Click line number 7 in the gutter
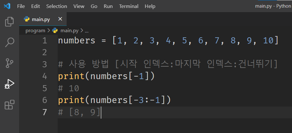Image resolution: width=292 pixels, height=133 pixels. pos(45,112)
